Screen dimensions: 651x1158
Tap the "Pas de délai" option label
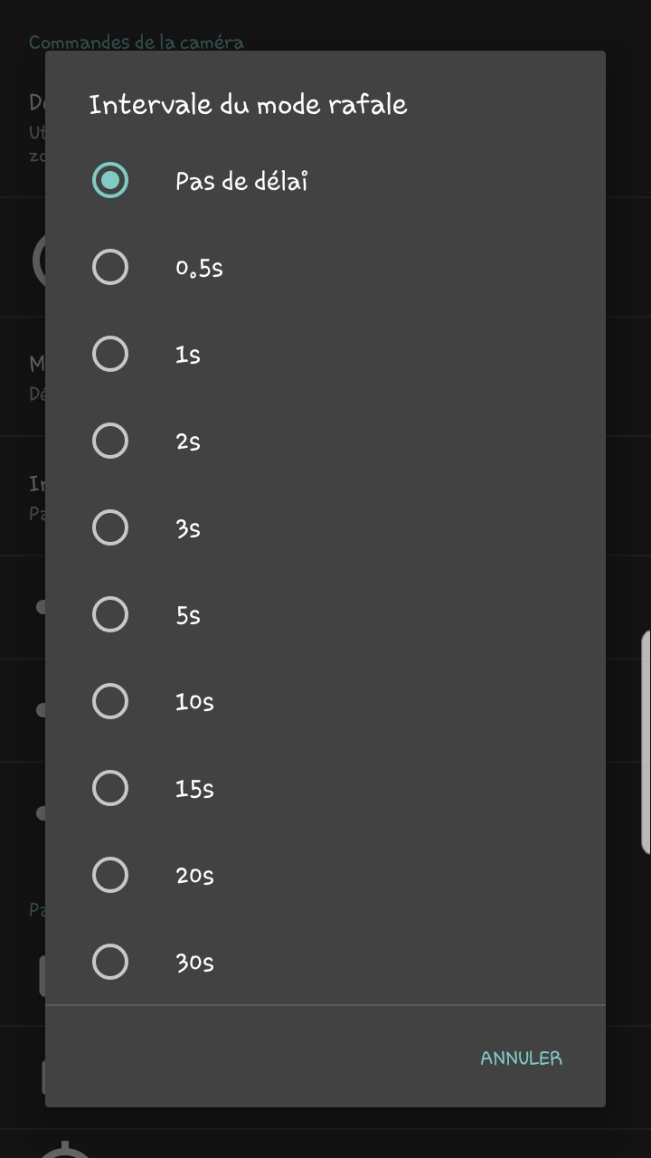pos(241,181)
